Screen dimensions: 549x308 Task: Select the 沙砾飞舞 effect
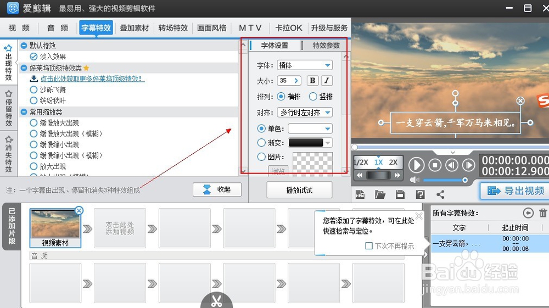[x=33, y=89]
